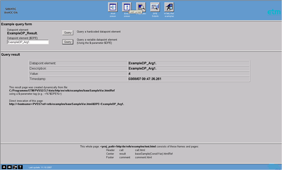Click the home icon in footer

[x=4, y=167]
